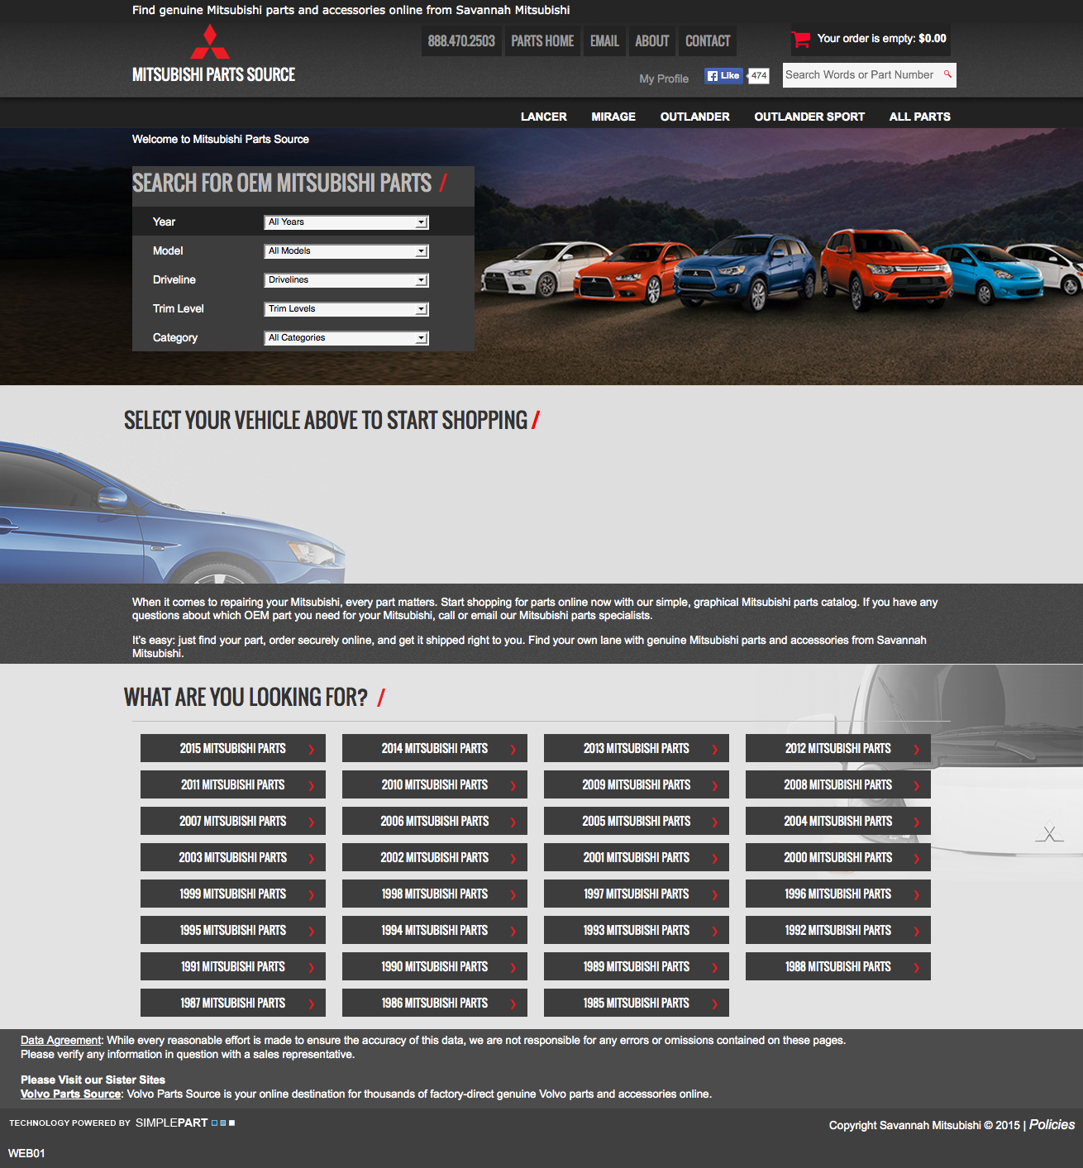The image size is (1083, 1168).
Task: Open the All Years dropdown
Action: [346, 222]
